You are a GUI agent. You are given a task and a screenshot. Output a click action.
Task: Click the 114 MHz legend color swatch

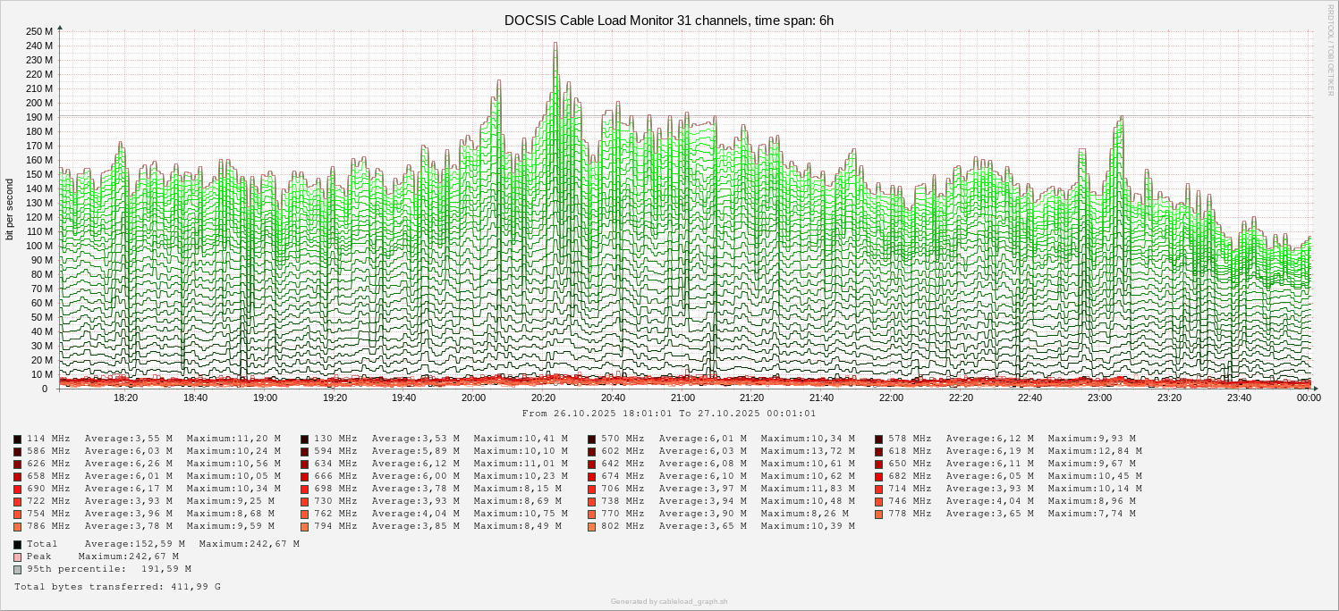point(18,439)
